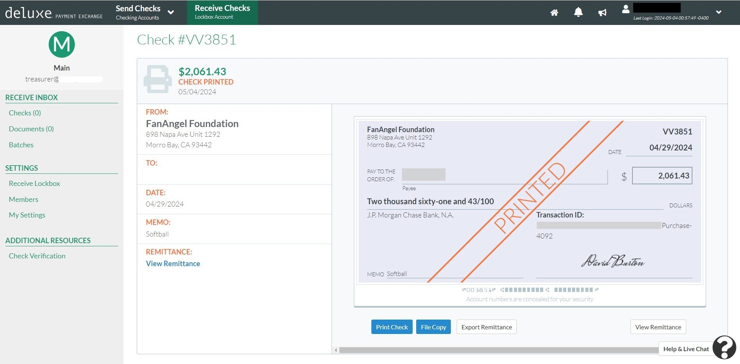Click the Home icon in top bar
Image resolution: width=740 pixels, height=364 pixels.
click(554, 12)
